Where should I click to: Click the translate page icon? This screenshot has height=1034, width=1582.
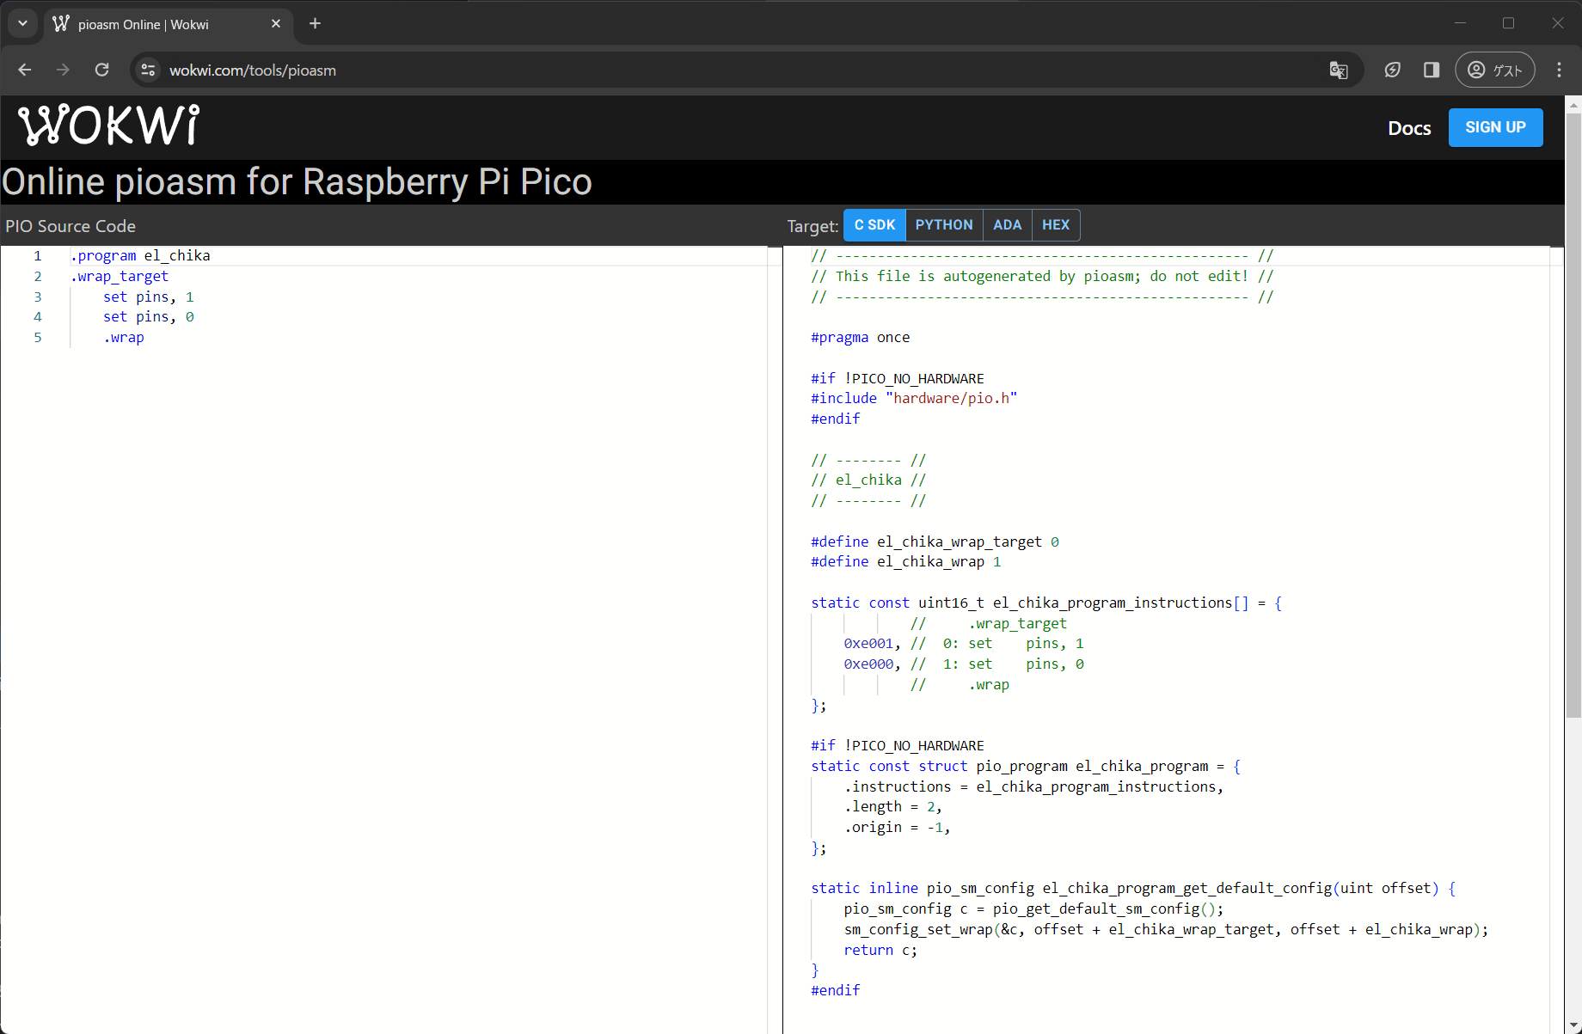click(1339, 70)
